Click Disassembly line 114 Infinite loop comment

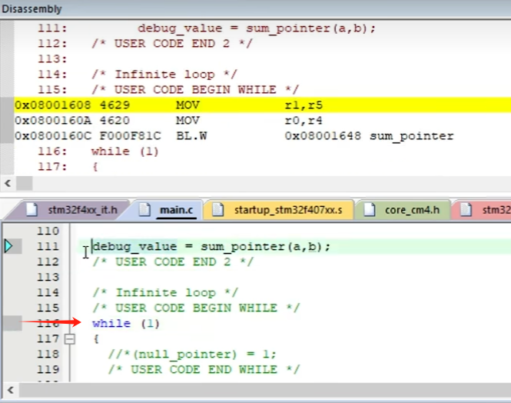pos(164,75)
